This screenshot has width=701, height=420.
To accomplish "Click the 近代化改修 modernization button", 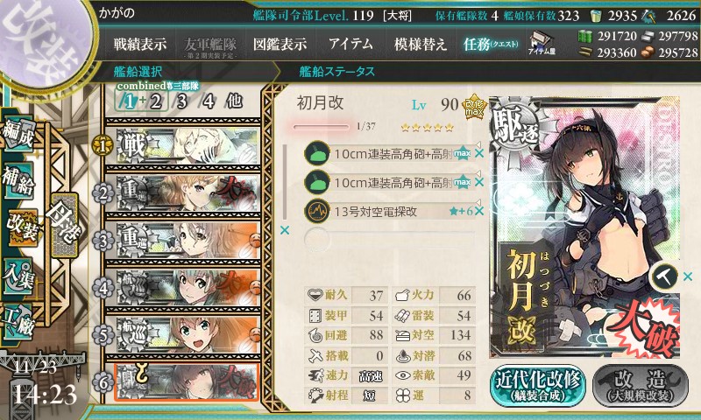I will [x=538, y=386].
